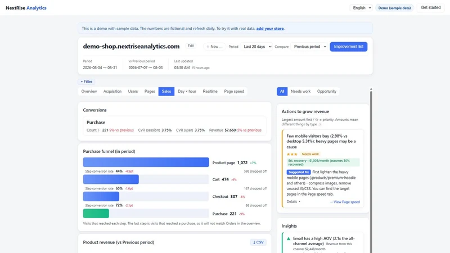Follow the View Page speed link

coord(345,202)
